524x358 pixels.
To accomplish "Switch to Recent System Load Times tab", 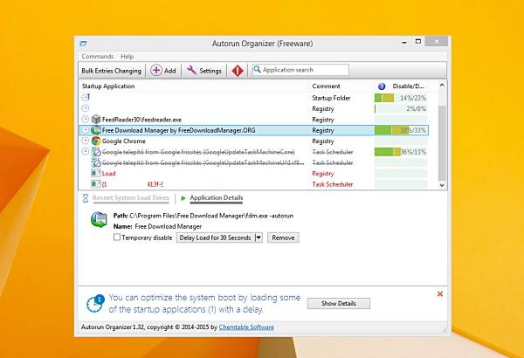I will click(131, 198).
